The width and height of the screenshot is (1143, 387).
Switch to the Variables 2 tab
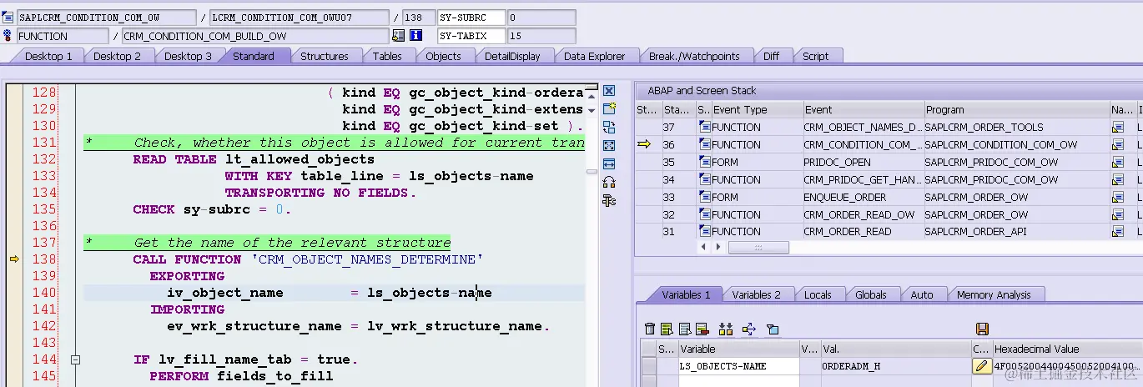[756, 294]
